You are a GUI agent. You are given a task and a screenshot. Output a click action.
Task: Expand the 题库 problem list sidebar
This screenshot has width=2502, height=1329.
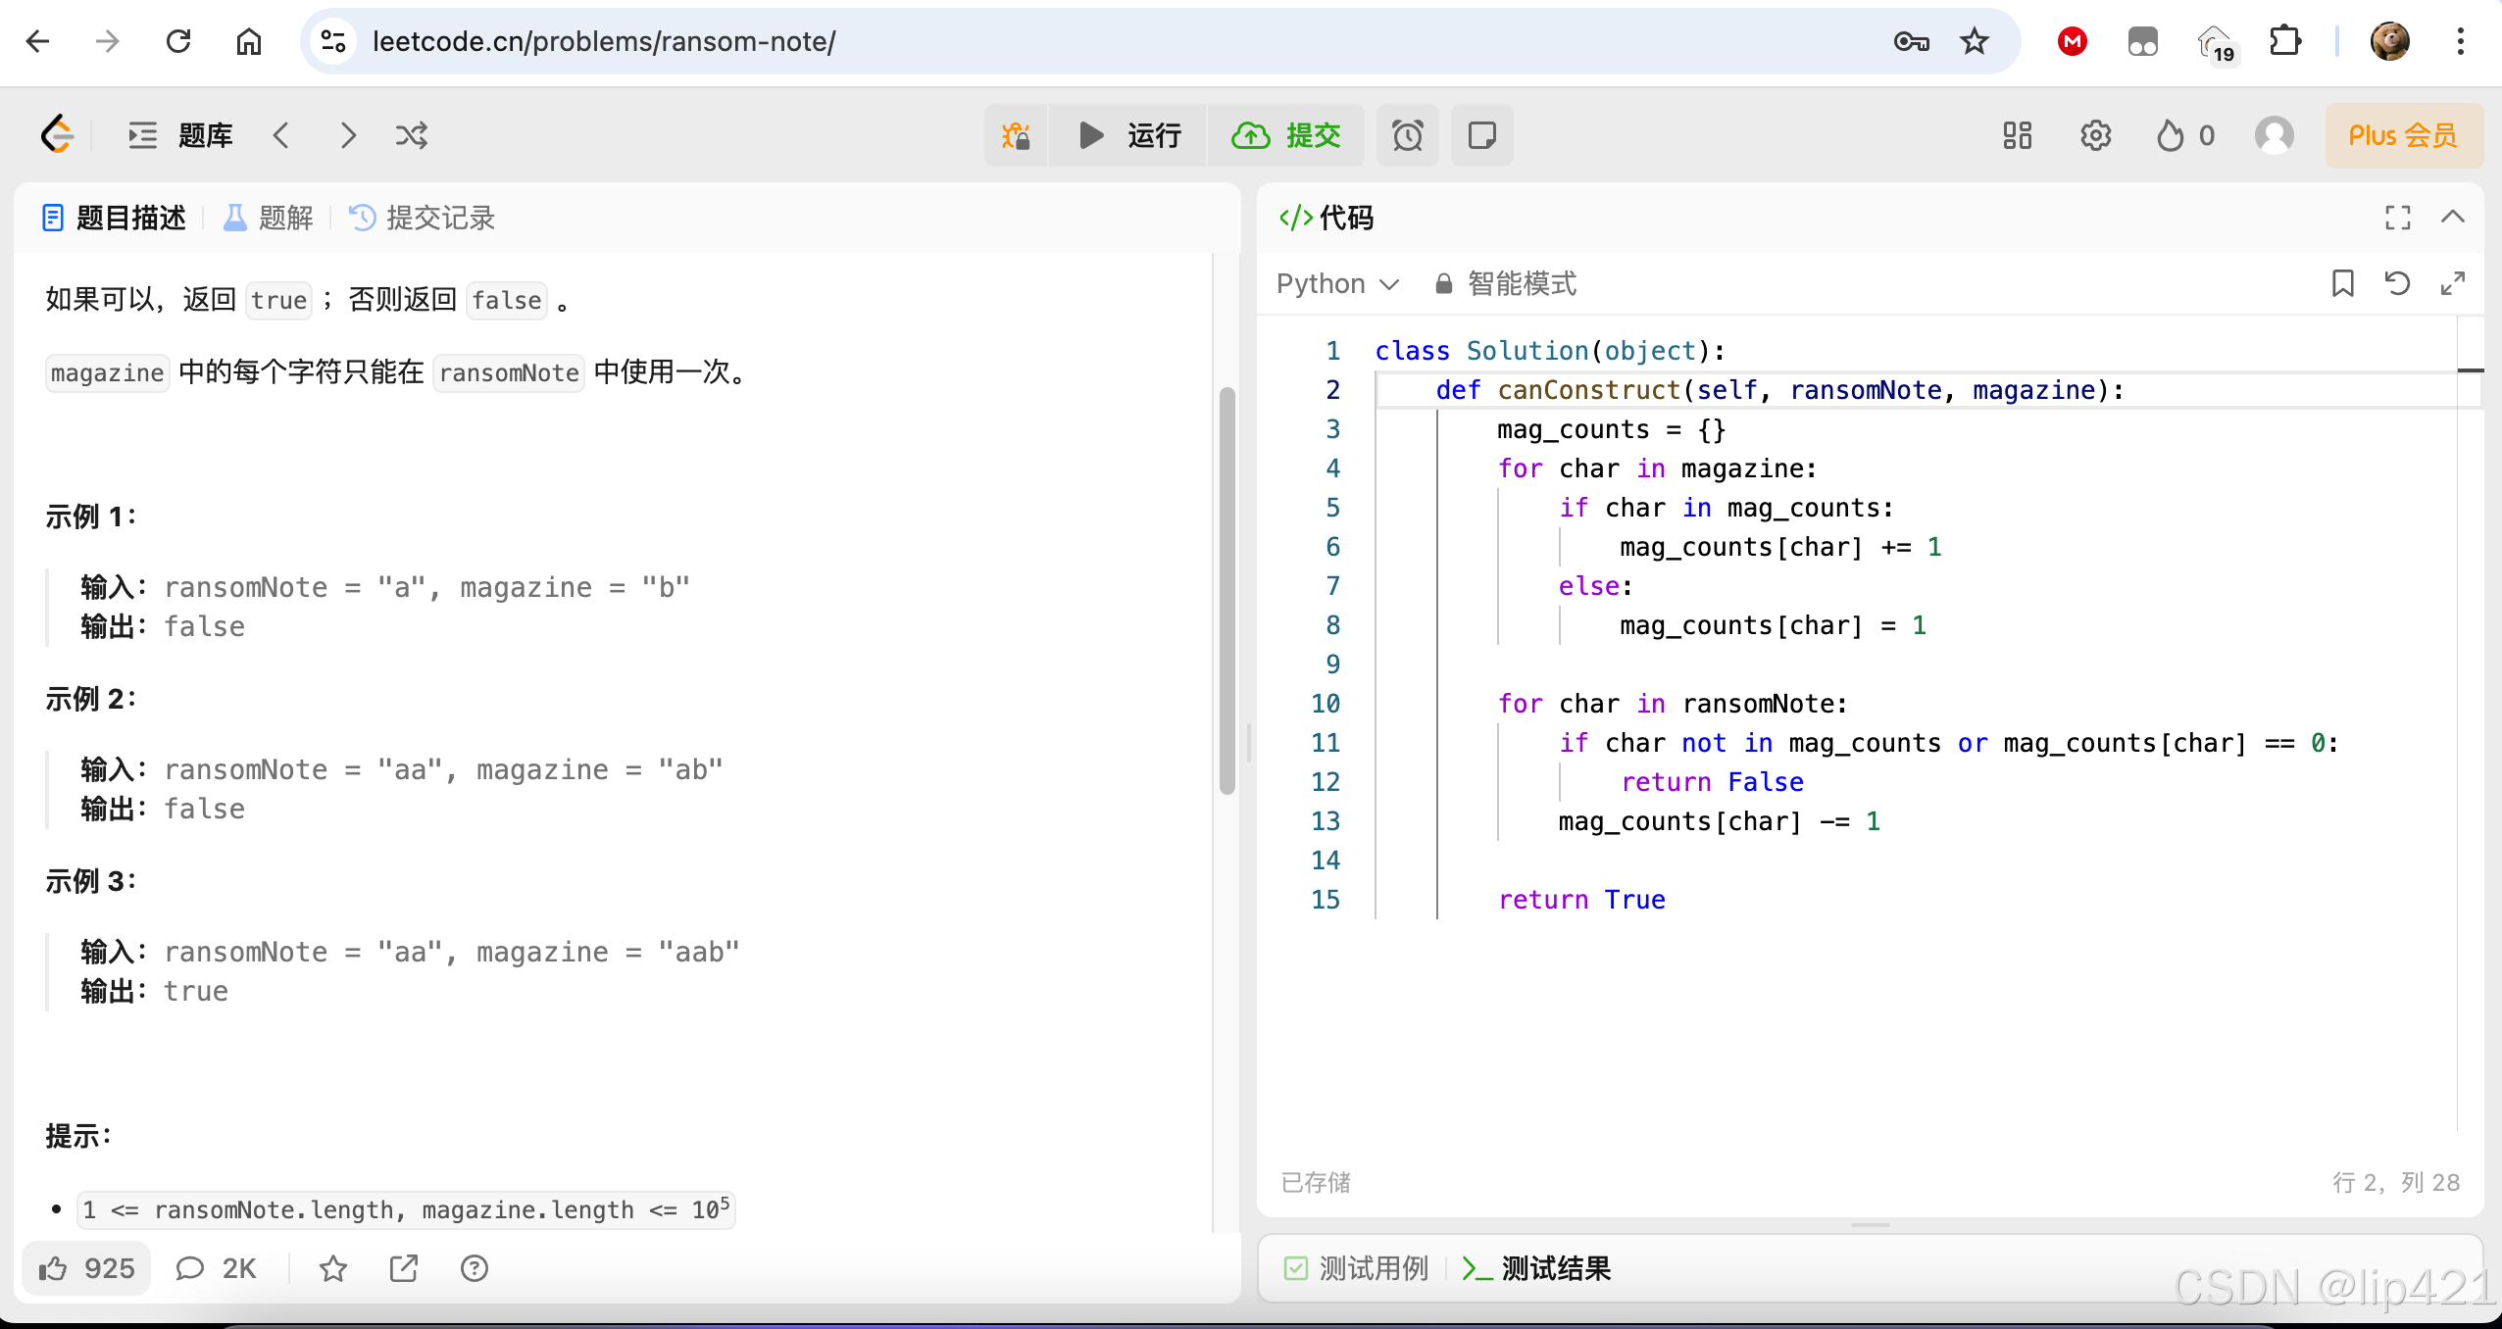click(x=181, y=135)
